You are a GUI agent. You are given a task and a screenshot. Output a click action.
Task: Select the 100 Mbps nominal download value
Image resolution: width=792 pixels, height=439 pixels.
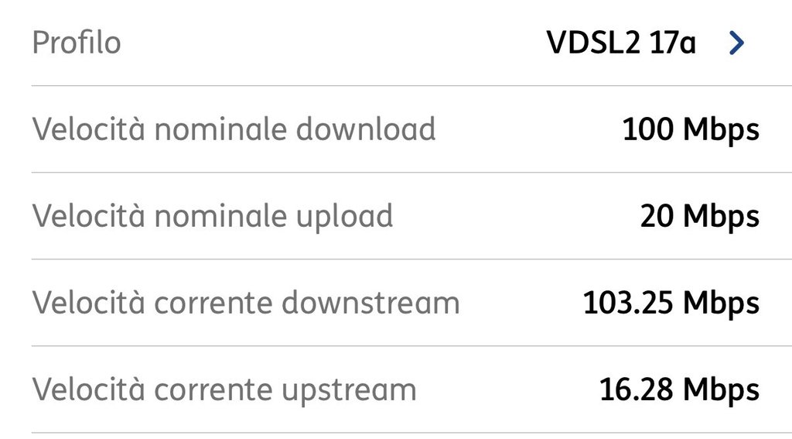point(691,130)
